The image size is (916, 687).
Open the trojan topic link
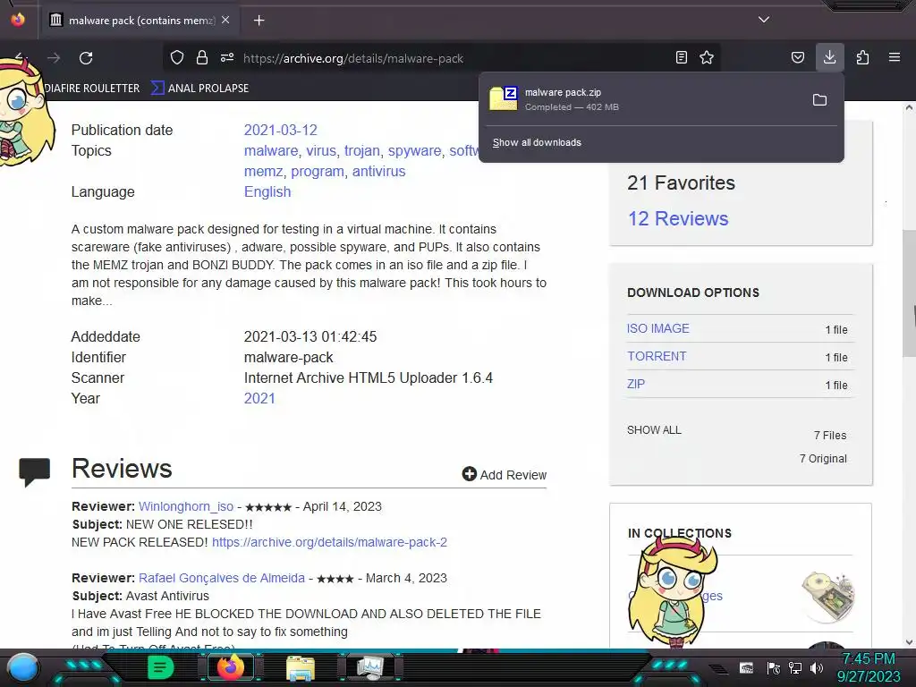coord(361,150)
